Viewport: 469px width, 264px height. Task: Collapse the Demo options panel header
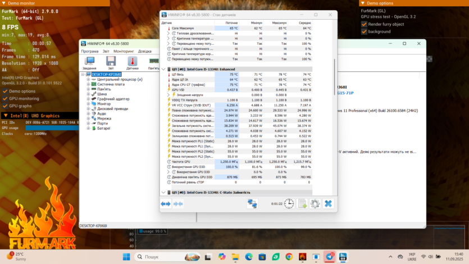(363, 3)
